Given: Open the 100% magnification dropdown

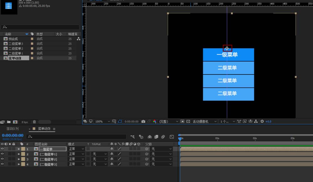Looking at the screenshot, I should (102, 122).
